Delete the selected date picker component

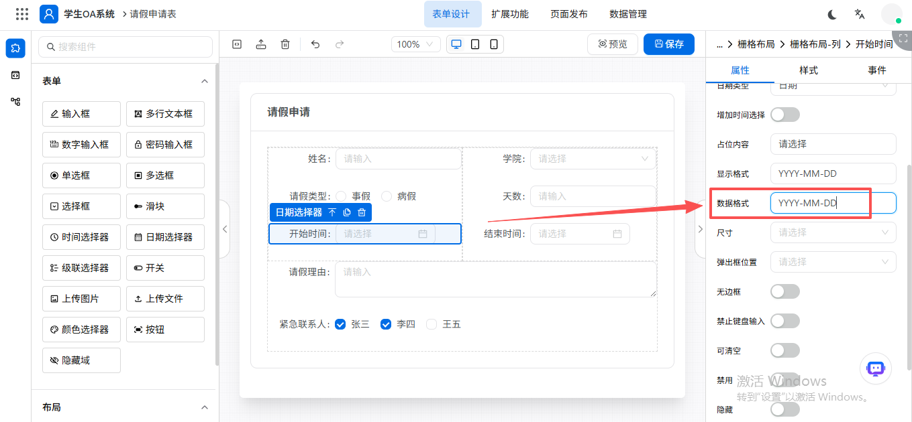(x=362, y=213)
